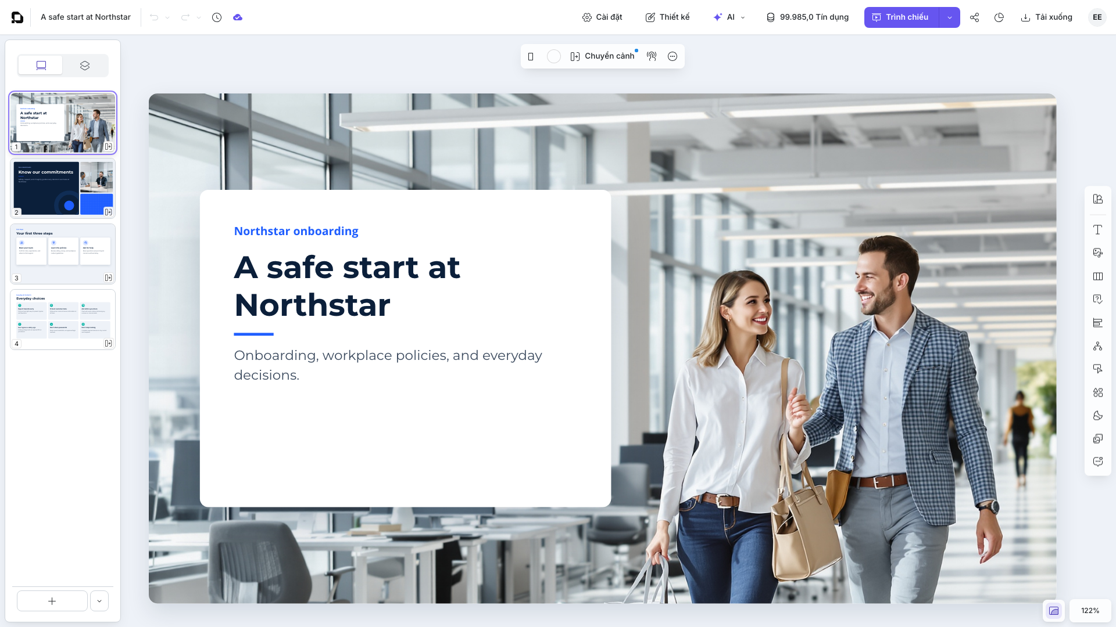1116x627 pixels.
Task: Open the more options ellipsis in slide toolbar
Action: 673,56
